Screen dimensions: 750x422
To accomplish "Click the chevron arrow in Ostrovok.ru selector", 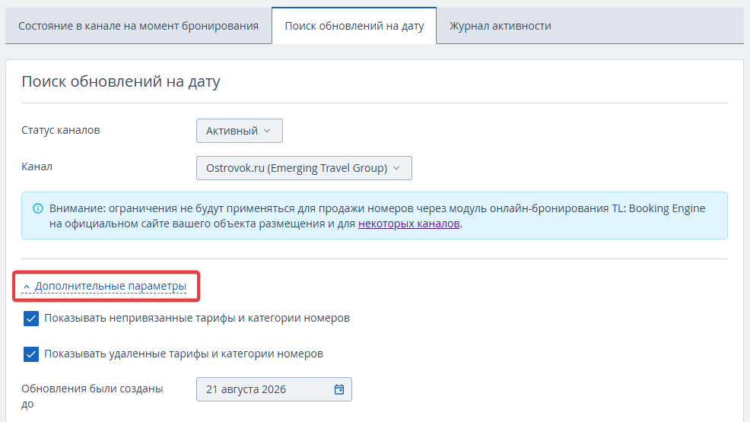I will 396,168.
